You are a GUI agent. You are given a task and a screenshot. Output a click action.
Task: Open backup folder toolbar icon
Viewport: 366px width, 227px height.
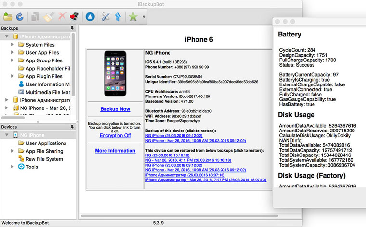point(8,17)
